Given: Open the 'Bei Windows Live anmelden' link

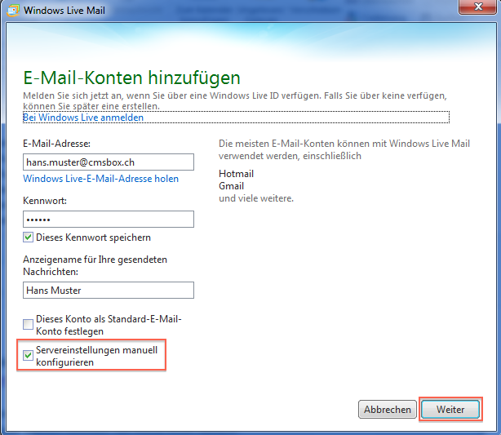Looking at the screenshot, I should (83, 118).
